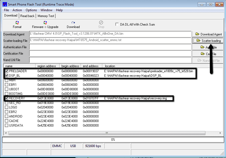Click the Scatter-loading File path field
226x158 pixels.
(110, 40)
